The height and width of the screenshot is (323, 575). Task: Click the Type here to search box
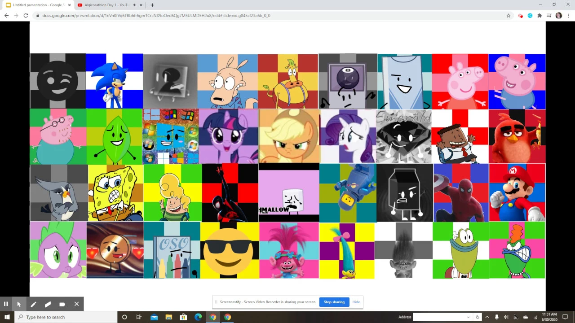(66, 317)
